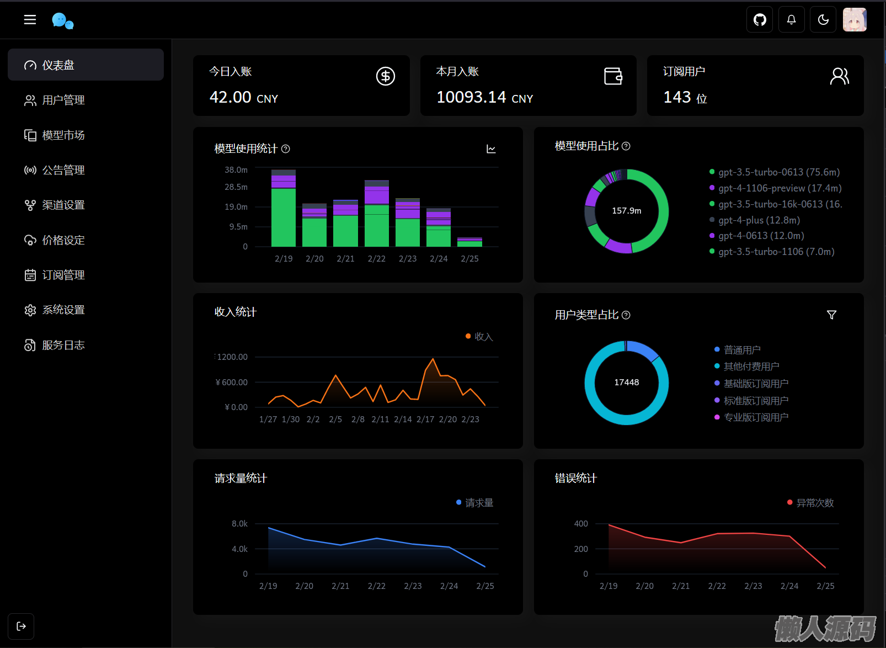Switch 模型使用统计 chart type icon
The width and height of the screenshot is (886, 648).
[491, 149]
